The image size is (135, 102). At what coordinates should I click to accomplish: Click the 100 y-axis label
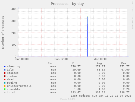tap(14, 45)
